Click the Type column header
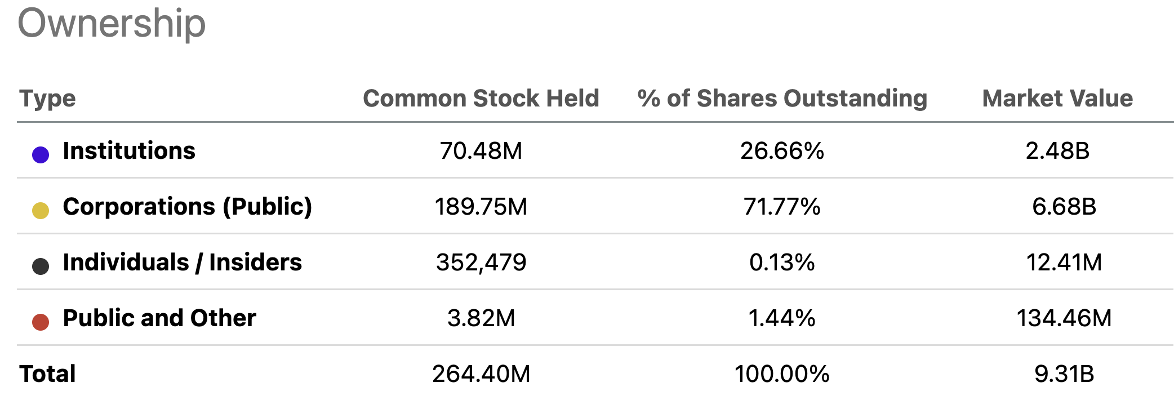The width and height of the screenshot is (1174, 418). click(x=47, y=99)
